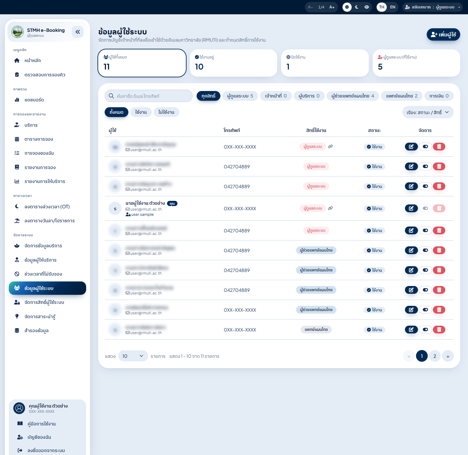Viewport: 468px width, 455px height.
Task: Open the เรียง: สถานะ / สิทธิ์ sort dropdown
Action: click(x=428, y=112)
